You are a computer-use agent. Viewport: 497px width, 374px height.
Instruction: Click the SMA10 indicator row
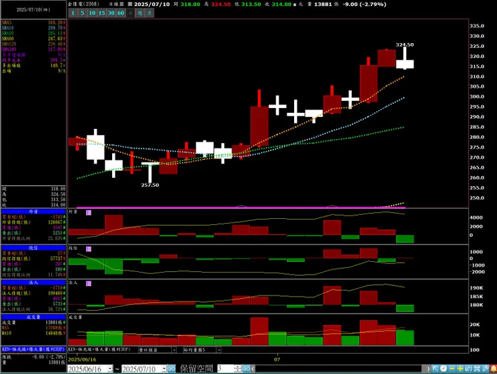[34, 28]
